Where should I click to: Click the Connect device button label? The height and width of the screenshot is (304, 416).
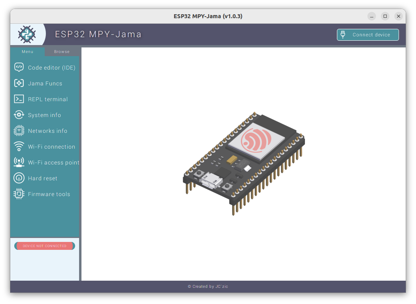coord(371,35)
